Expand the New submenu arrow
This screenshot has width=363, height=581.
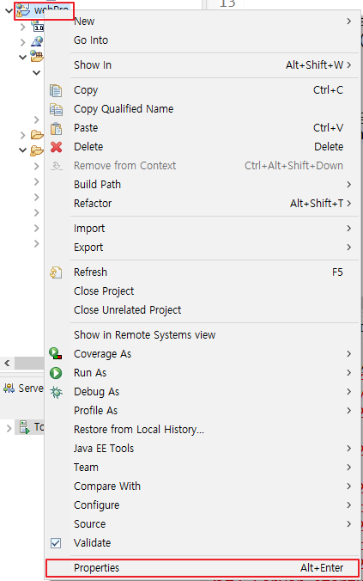348,21
